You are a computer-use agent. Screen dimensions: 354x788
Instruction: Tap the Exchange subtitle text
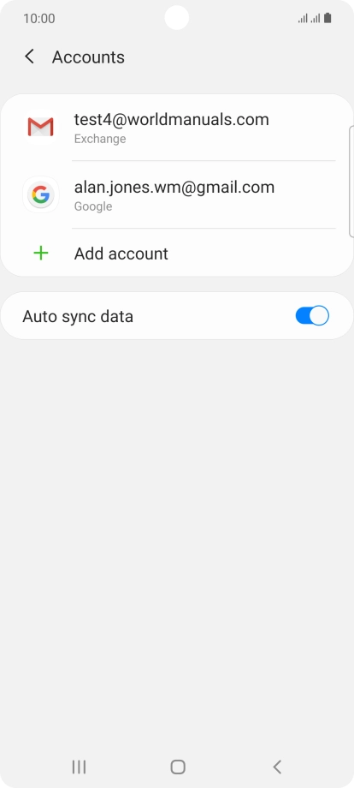pos(100,139)
